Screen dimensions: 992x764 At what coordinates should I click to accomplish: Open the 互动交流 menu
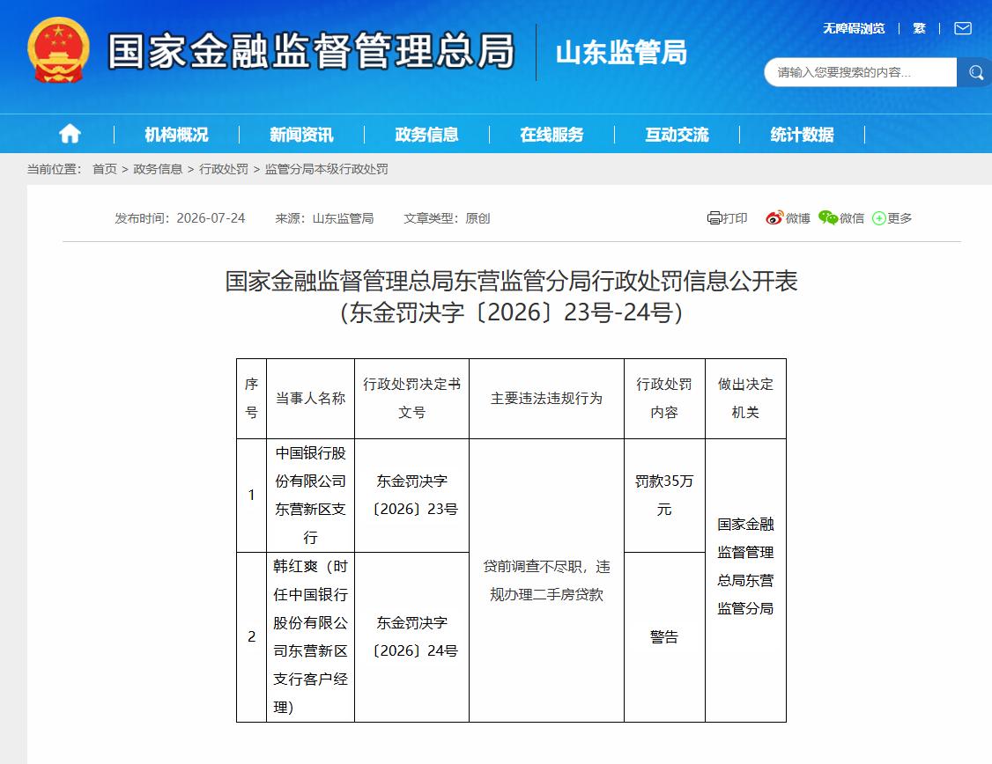(x=677, y=135)
